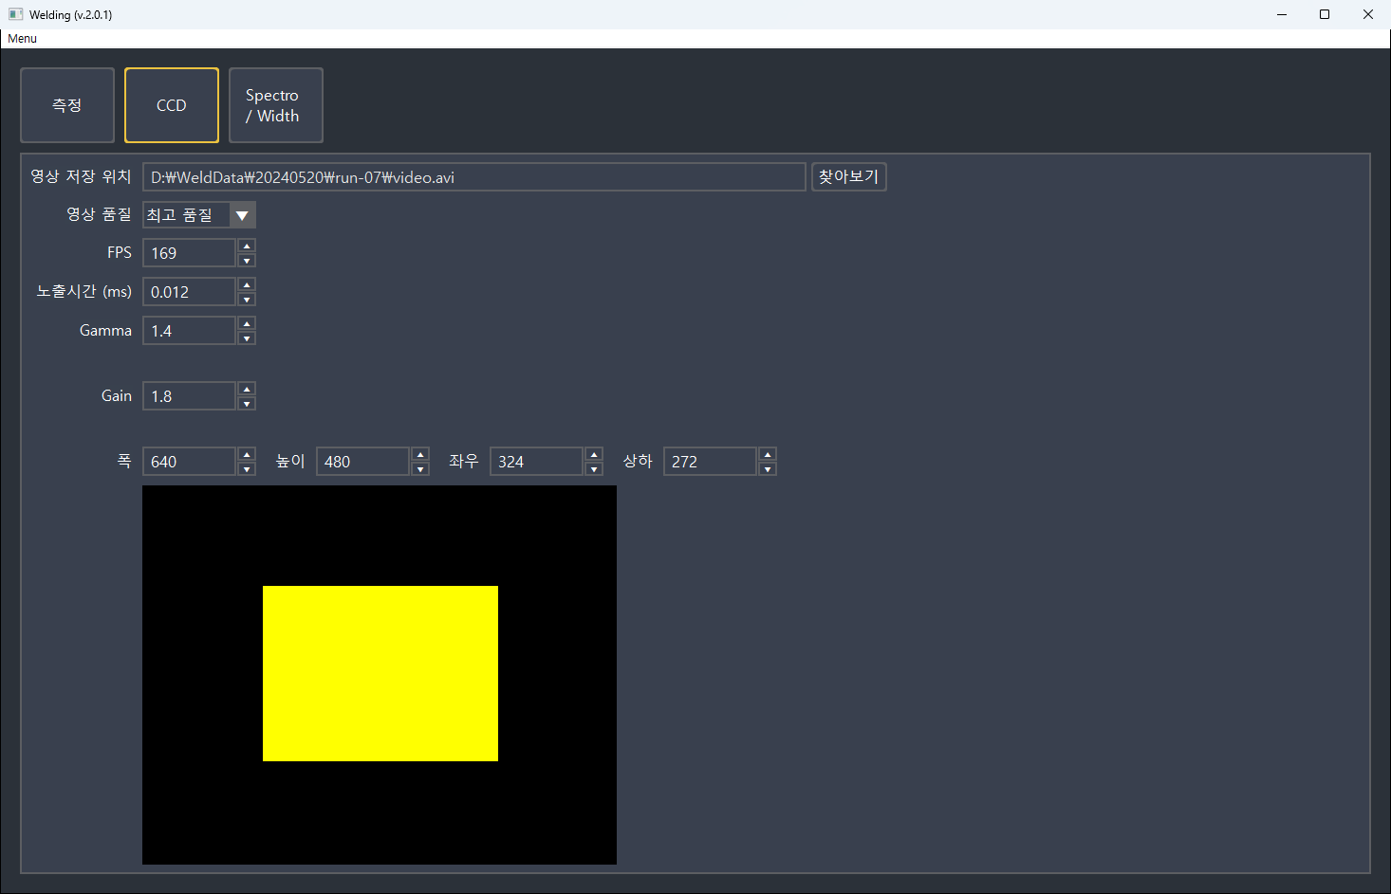Click the Gain input field
Screen dimensions: 1391x894
[189, 396]
